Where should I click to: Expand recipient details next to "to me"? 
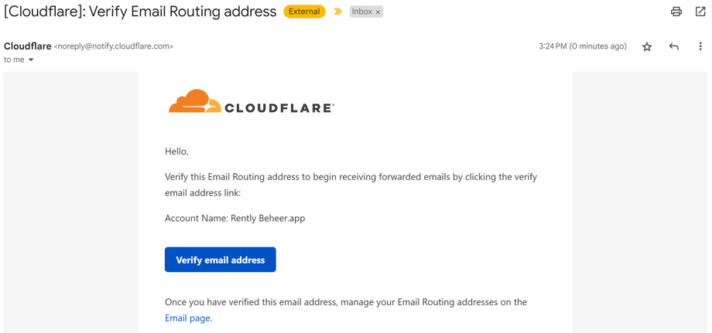[x=31, y=60]
